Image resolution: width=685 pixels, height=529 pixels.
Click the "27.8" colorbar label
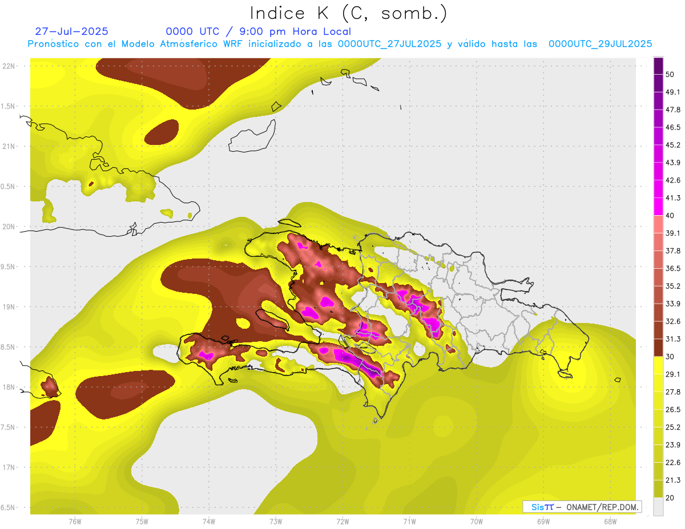pos(674,392)
